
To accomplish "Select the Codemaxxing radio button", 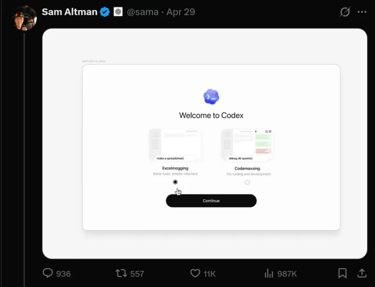I will 247,182.
